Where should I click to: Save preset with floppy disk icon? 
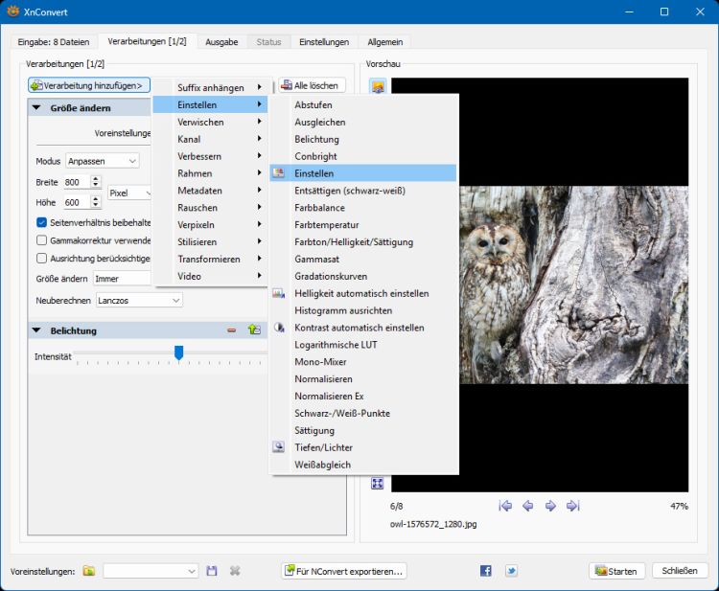coord(212,571)
